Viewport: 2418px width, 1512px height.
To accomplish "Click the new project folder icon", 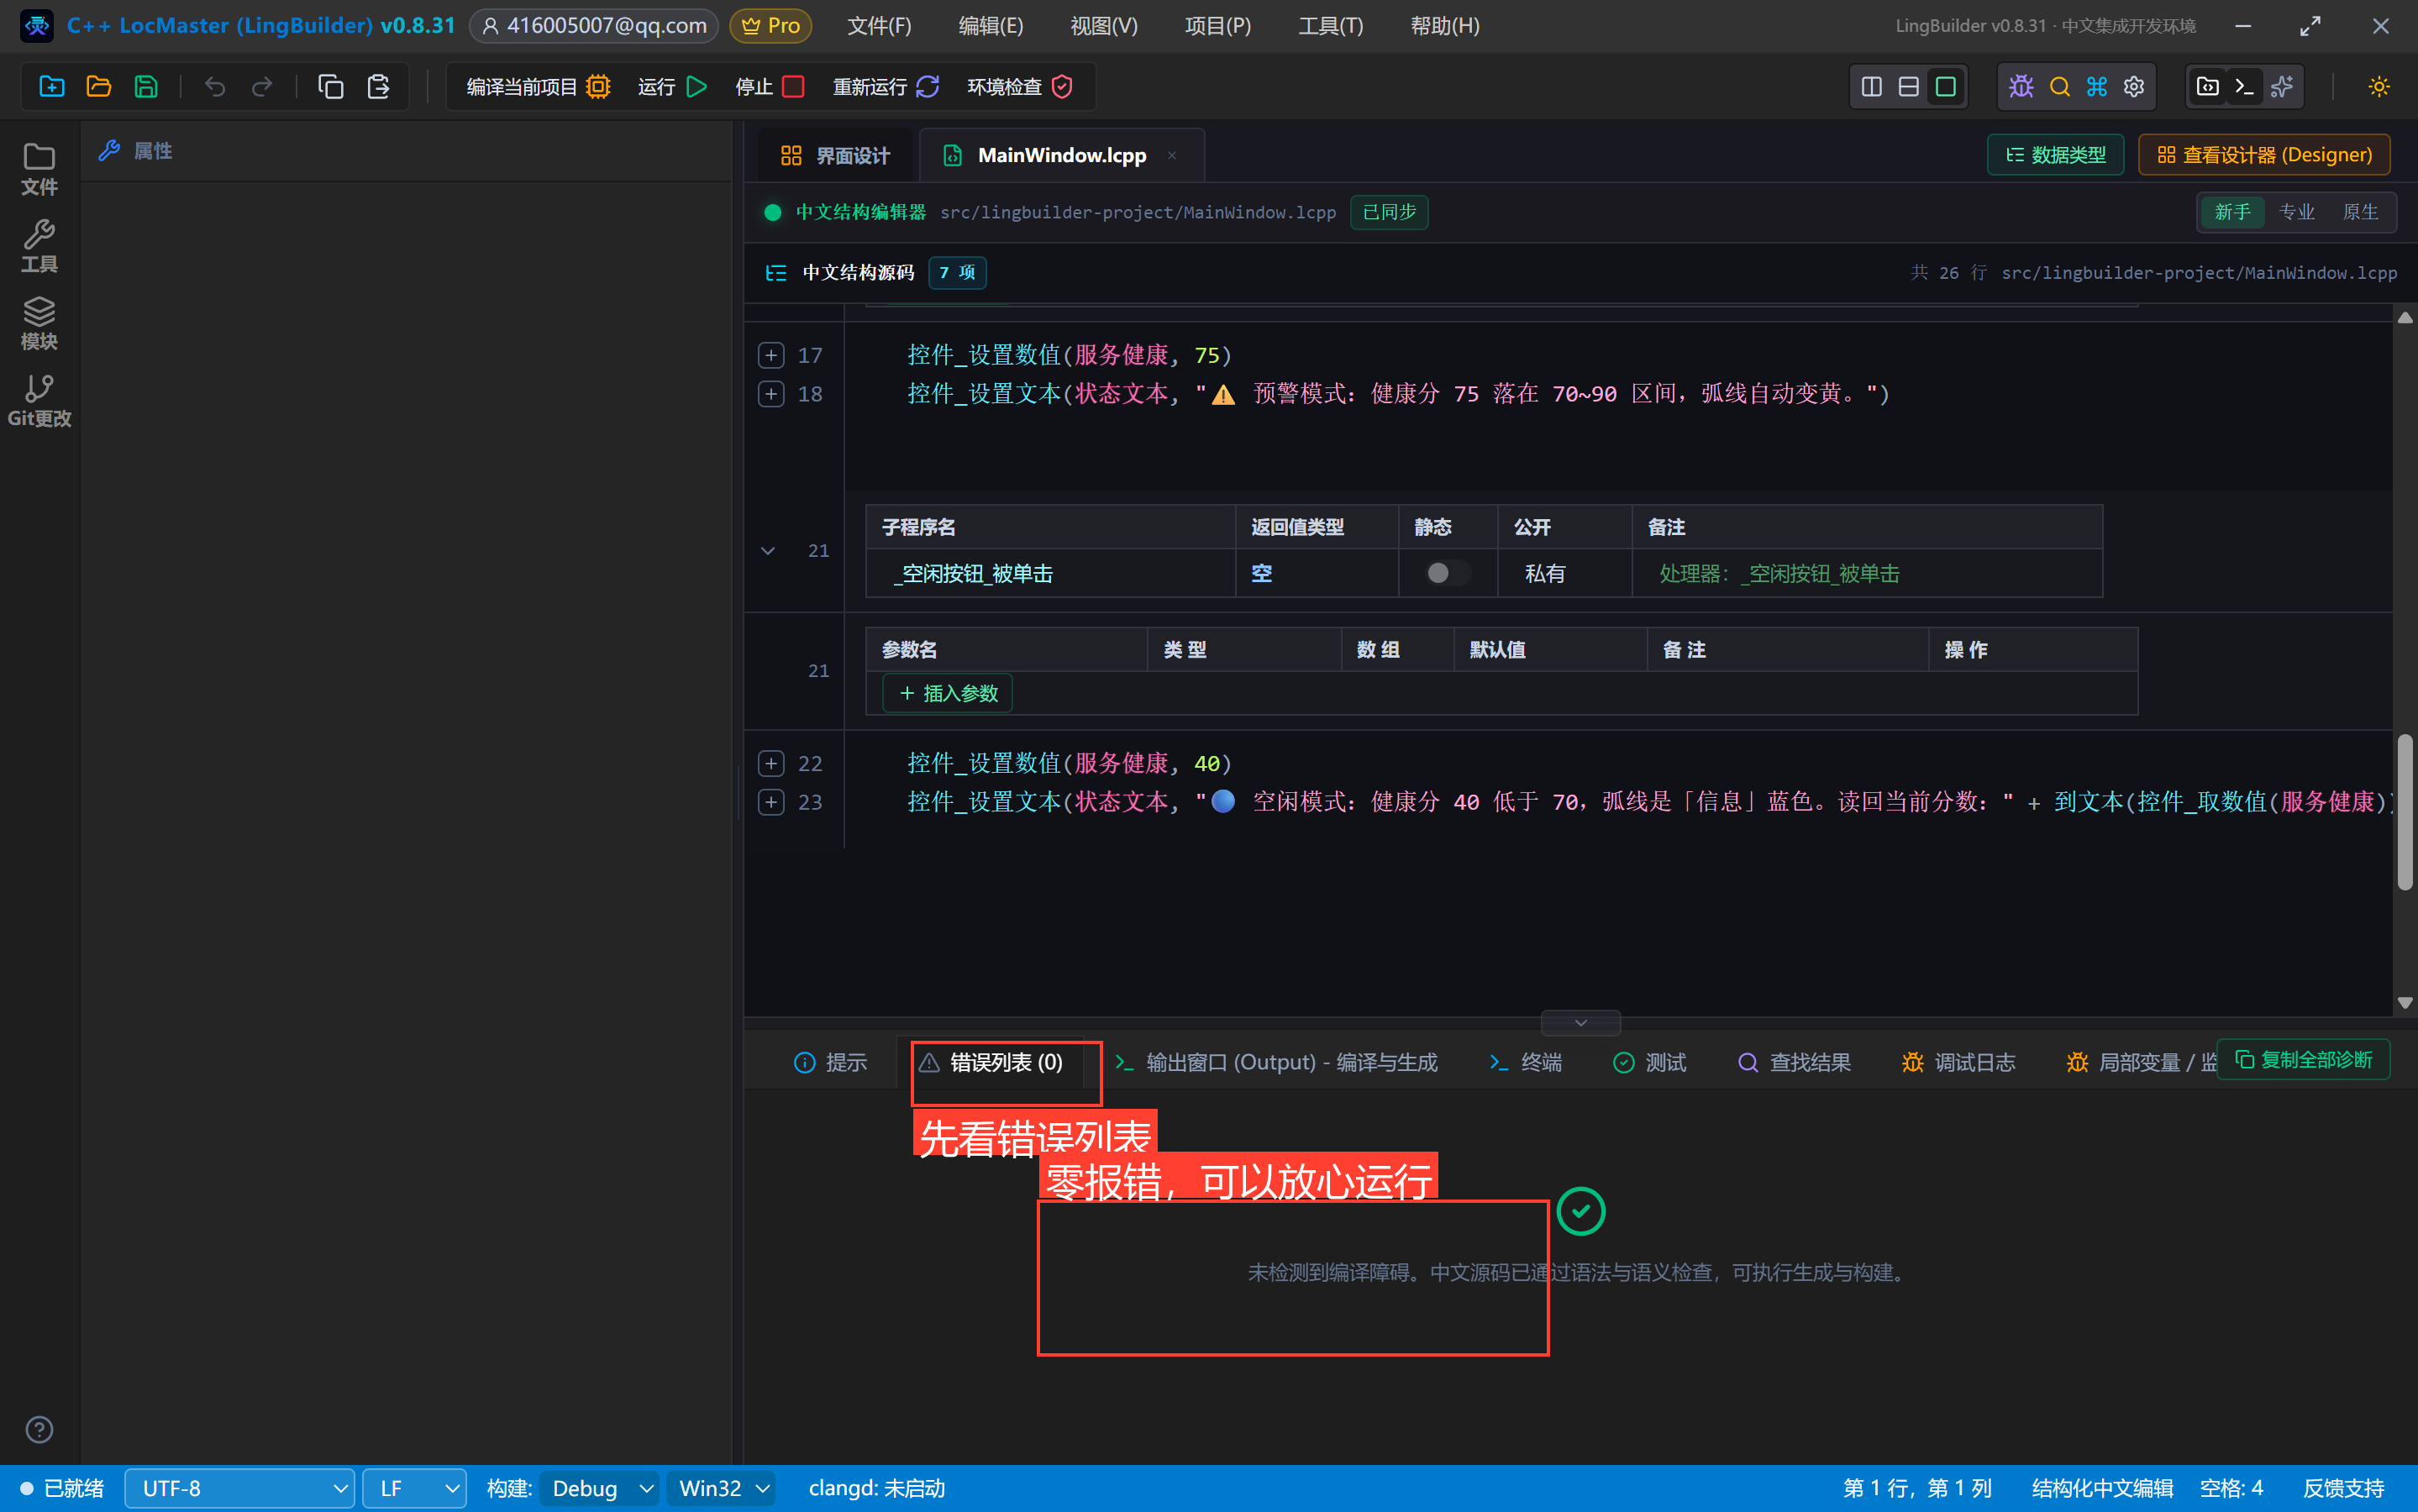I will click(x=51, y=87).
